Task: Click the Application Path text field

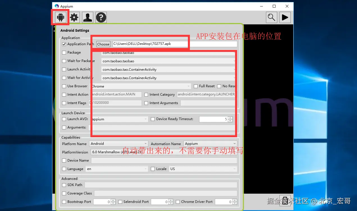Action: [175, 44]
